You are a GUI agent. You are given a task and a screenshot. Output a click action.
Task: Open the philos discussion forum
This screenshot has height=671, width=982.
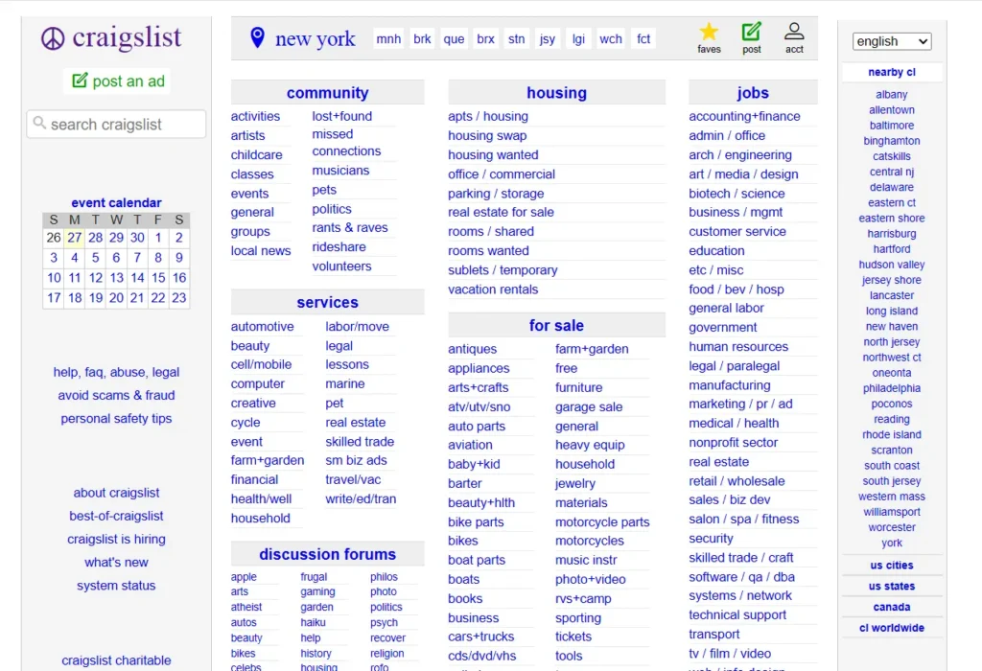(384, 577)
